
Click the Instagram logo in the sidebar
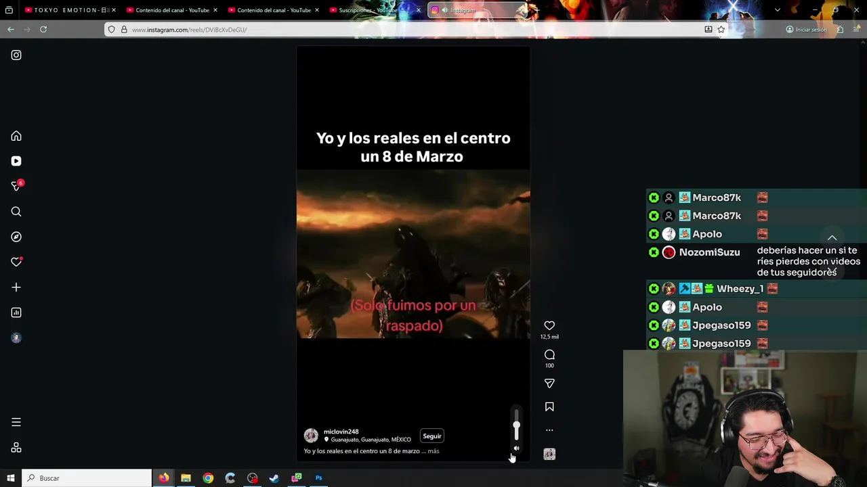(16, 55)
